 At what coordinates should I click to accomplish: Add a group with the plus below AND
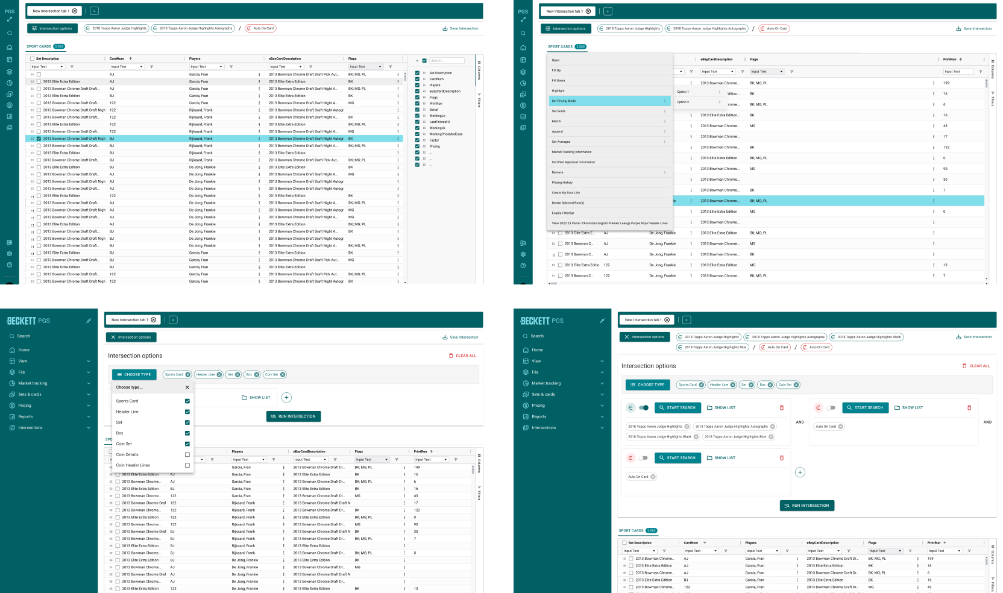point(800,472)
